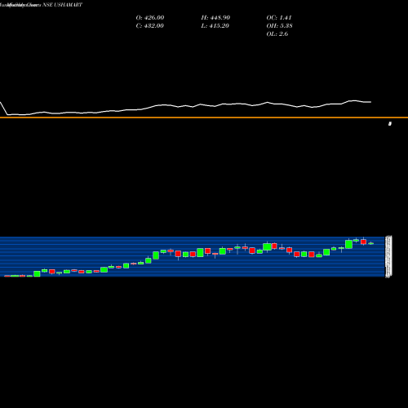Image resolution: width=408 pixels, height=408 pixels.
Task: Select the high value 'H: 448.90'
Action: click(x=215, y=17)
